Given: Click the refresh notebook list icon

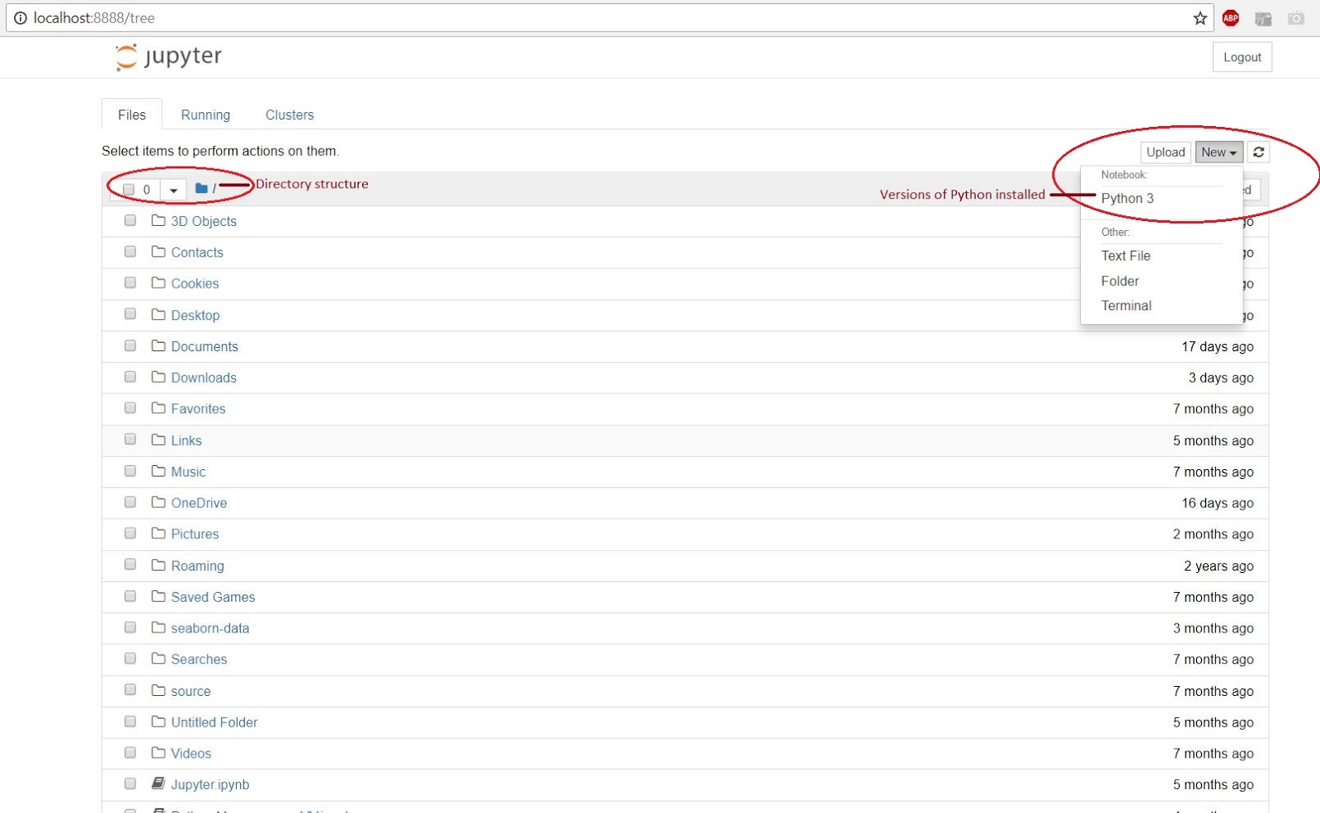Looking at the screenshot, I should click(1257, 152).
